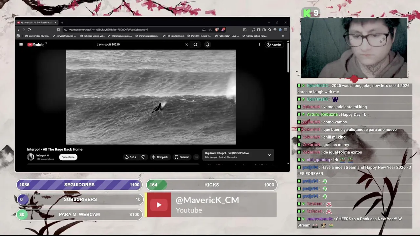This screenshot has height=236, width=420.
Task: Click chat message 'vamos adelante mi king'
Action: point(345,107)
